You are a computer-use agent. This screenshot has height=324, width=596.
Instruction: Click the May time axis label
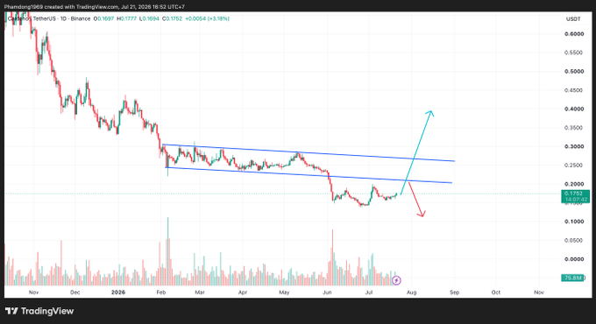click(284, 292)
